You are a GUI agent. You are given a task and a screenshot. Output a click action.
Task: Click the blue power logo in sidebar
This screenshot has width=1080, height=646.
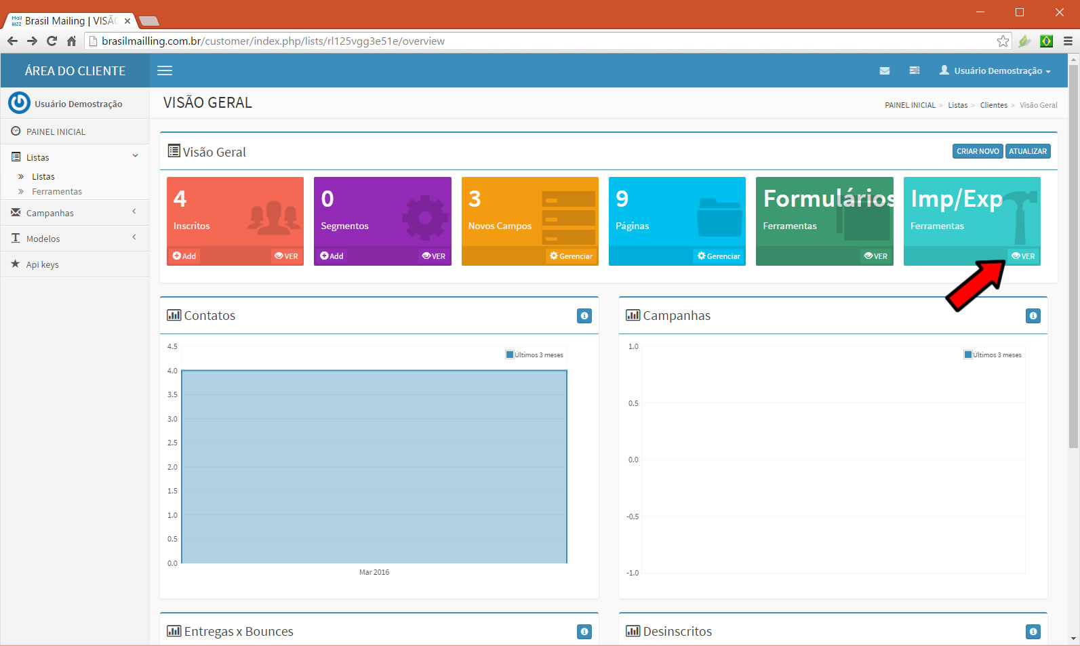[19, 103]
